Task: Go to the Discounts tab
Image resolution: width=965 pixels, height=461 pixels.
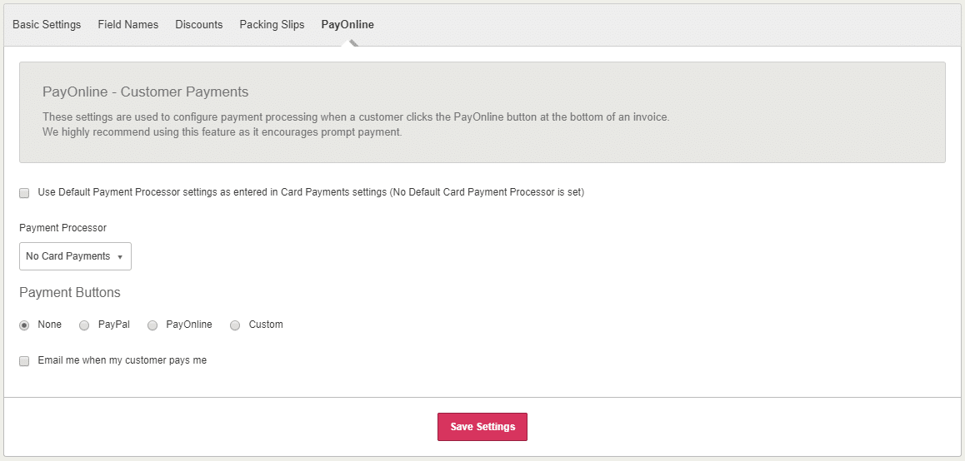Action: pyautogui.click(x=198, y=25)
